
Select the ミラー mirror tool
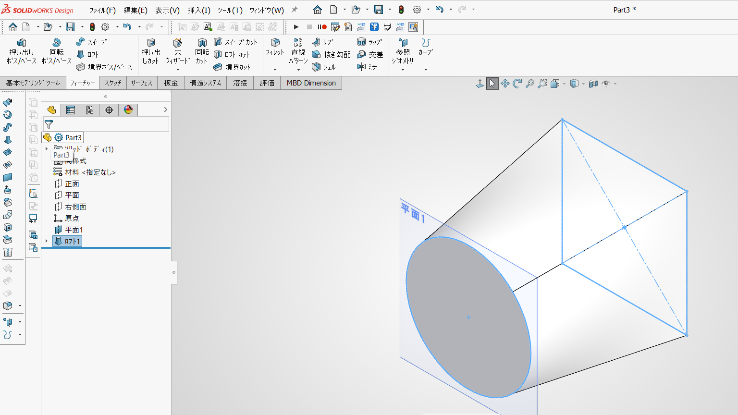[x=369, y=67]
